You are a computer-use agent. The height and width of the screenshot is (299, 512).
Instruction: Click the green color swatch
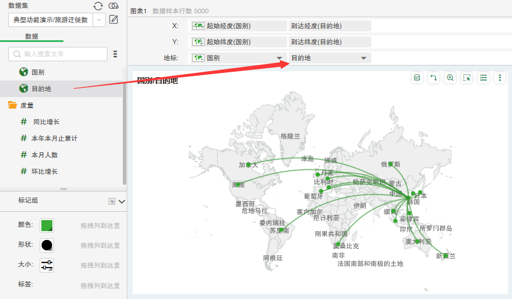click(x=47, y=225)
